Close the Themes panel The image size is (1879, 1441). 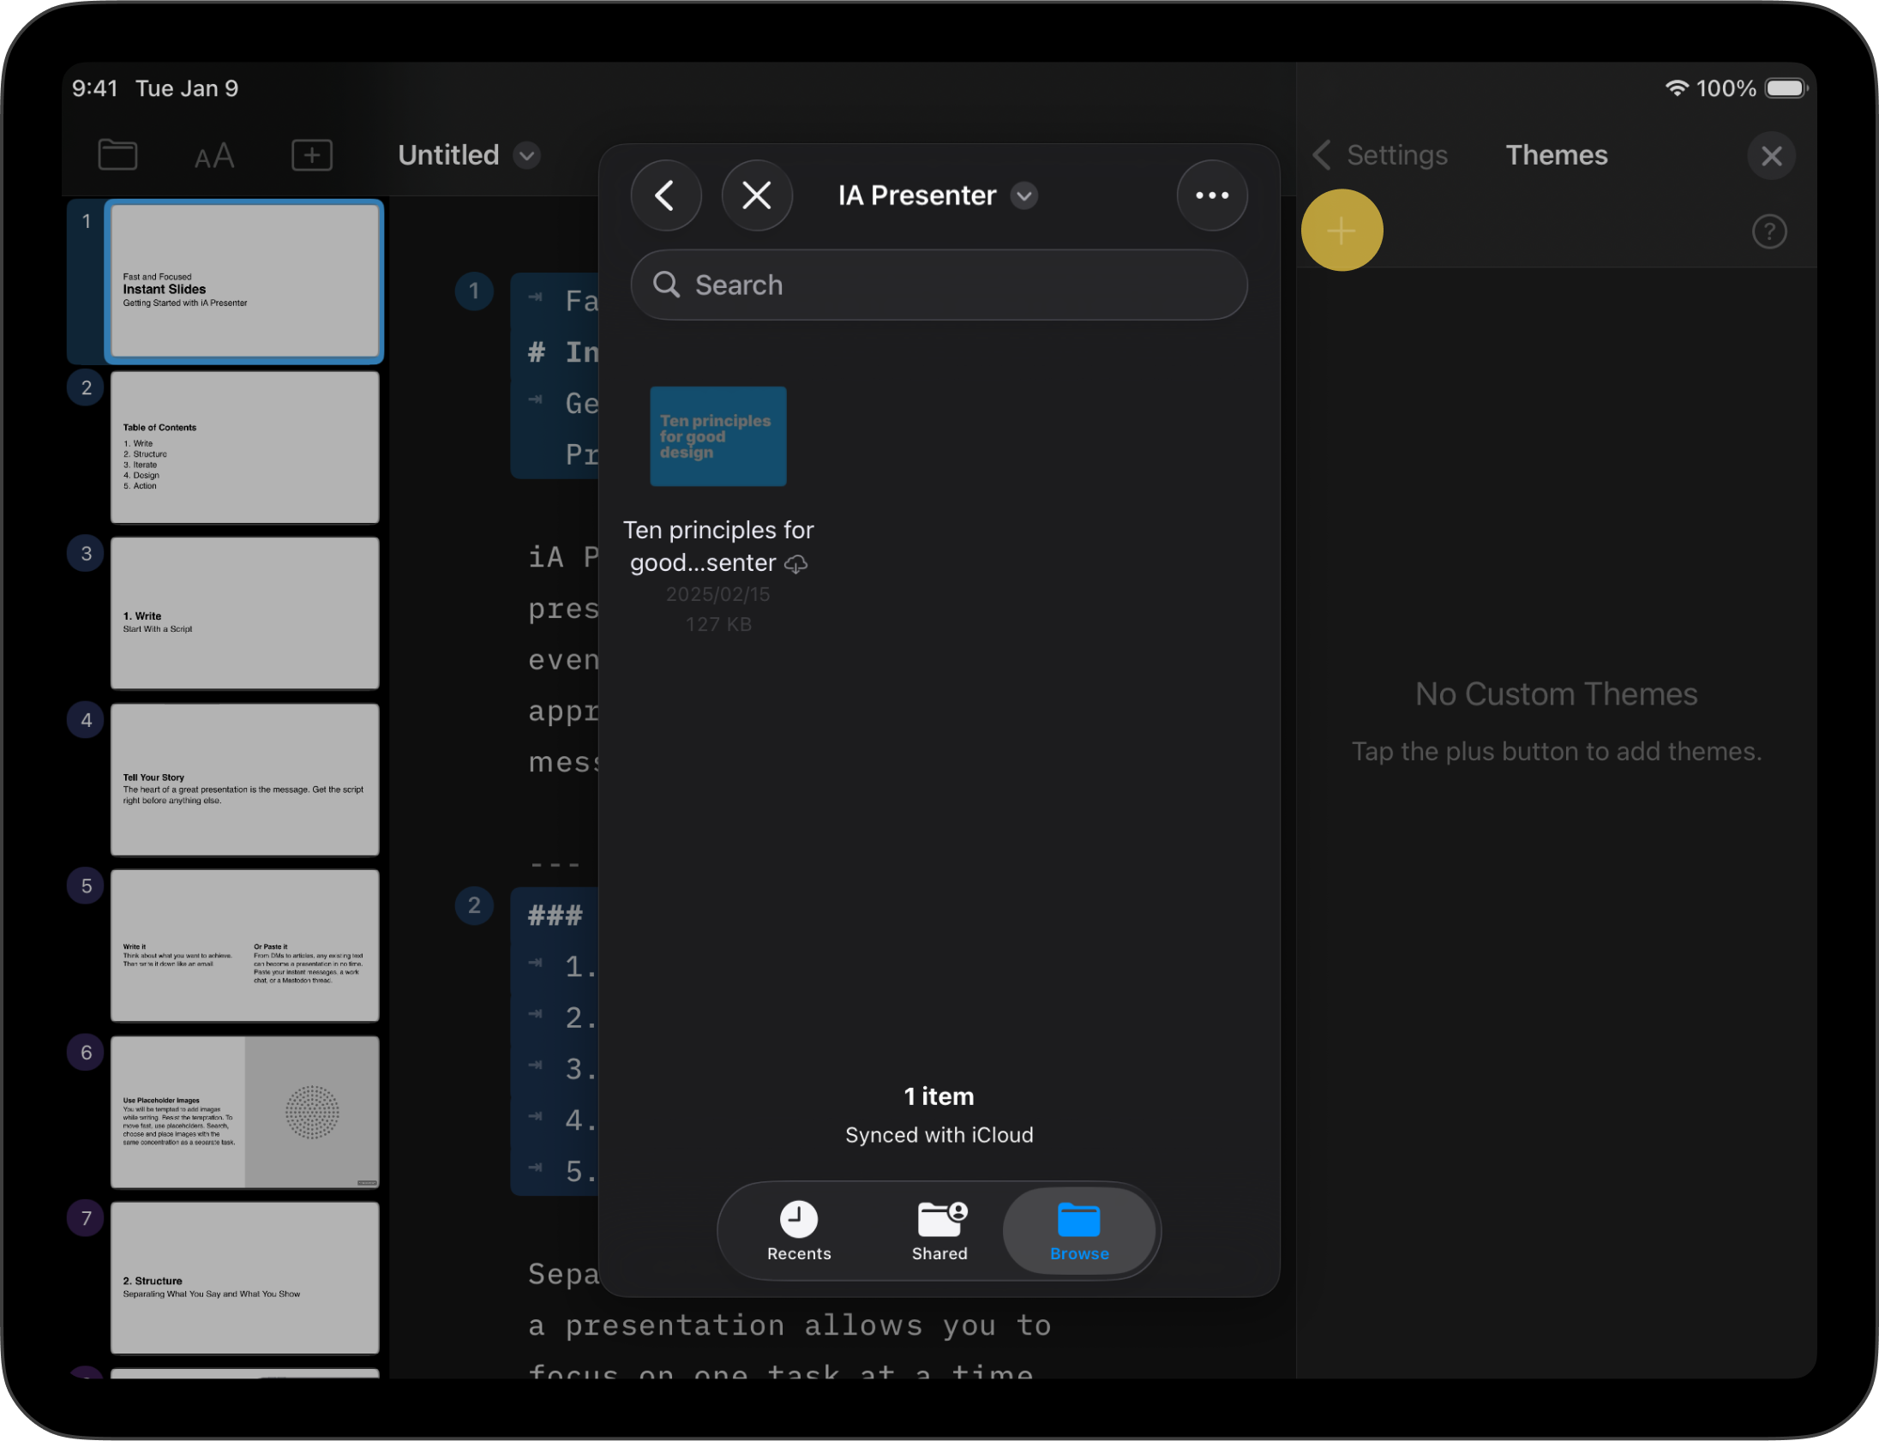click(x=1770, y=156)
